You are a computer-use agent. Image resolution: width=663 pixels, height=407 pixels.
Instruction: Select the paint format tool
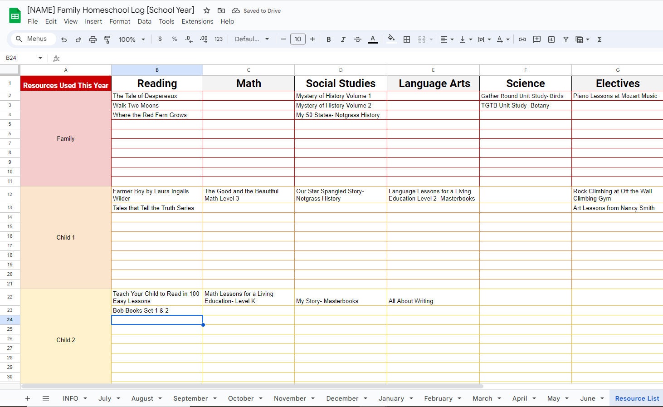pyautogui.click(x=107, y=39)
